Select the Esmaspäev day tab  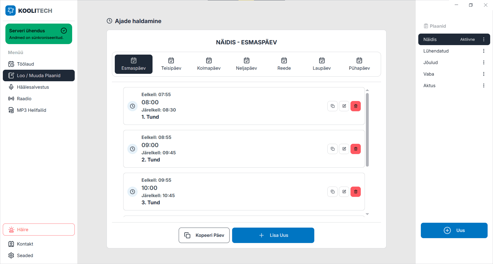134,64
